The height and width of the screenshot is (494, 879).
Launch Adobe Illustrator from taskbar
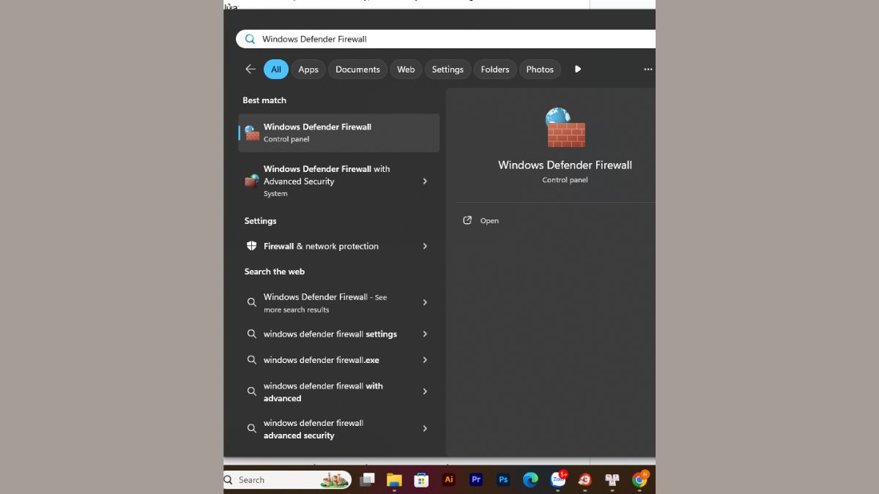[x=449, y=480]
